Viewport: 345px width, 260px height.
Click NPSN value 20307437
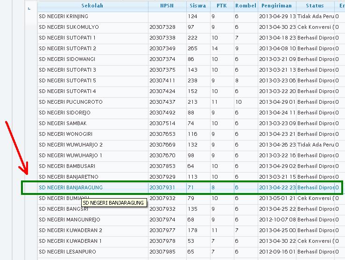(162, 102)
